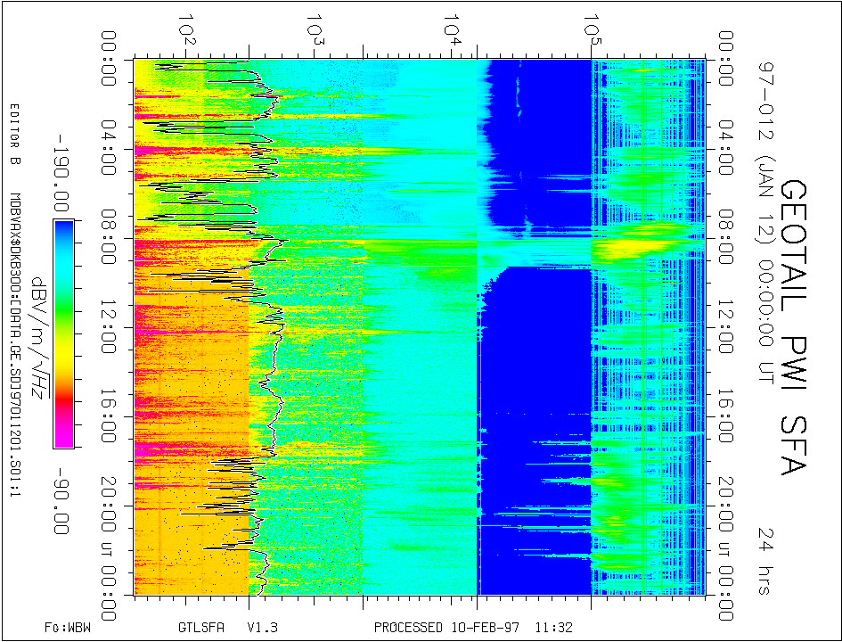
Task: Click the -90.00 color scale maximum value
Action: pyautogui.click(x=64, y=501)
